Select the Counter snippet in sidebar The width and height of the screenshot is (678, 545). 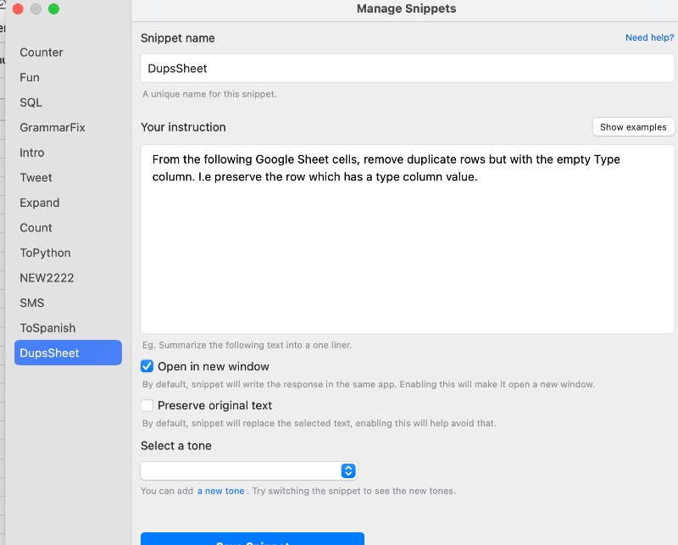tap(42, 53)
